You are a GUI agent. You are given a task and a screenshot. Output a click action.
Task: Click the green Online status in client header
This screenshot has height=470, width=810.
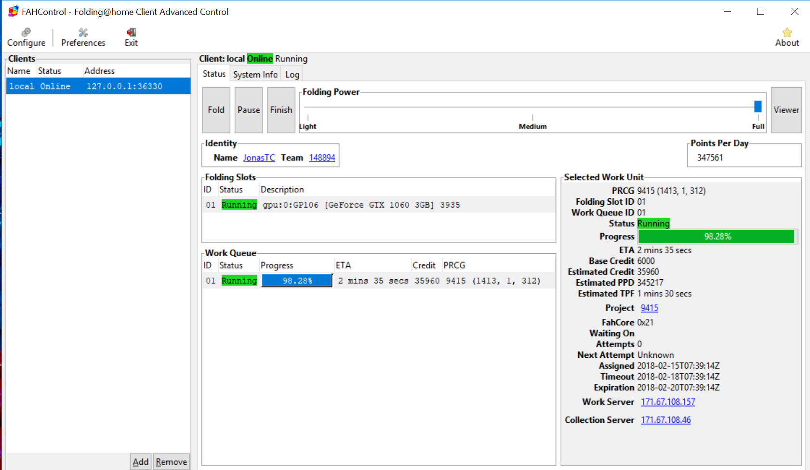(x=260, y=58)
